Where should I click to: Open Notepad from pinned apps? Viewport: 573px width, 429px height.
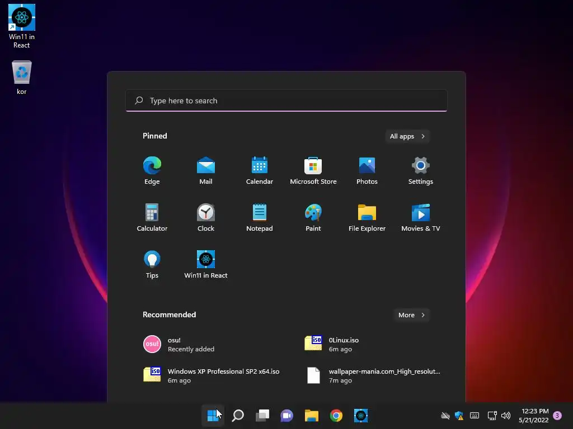click(x=260, y=218)
